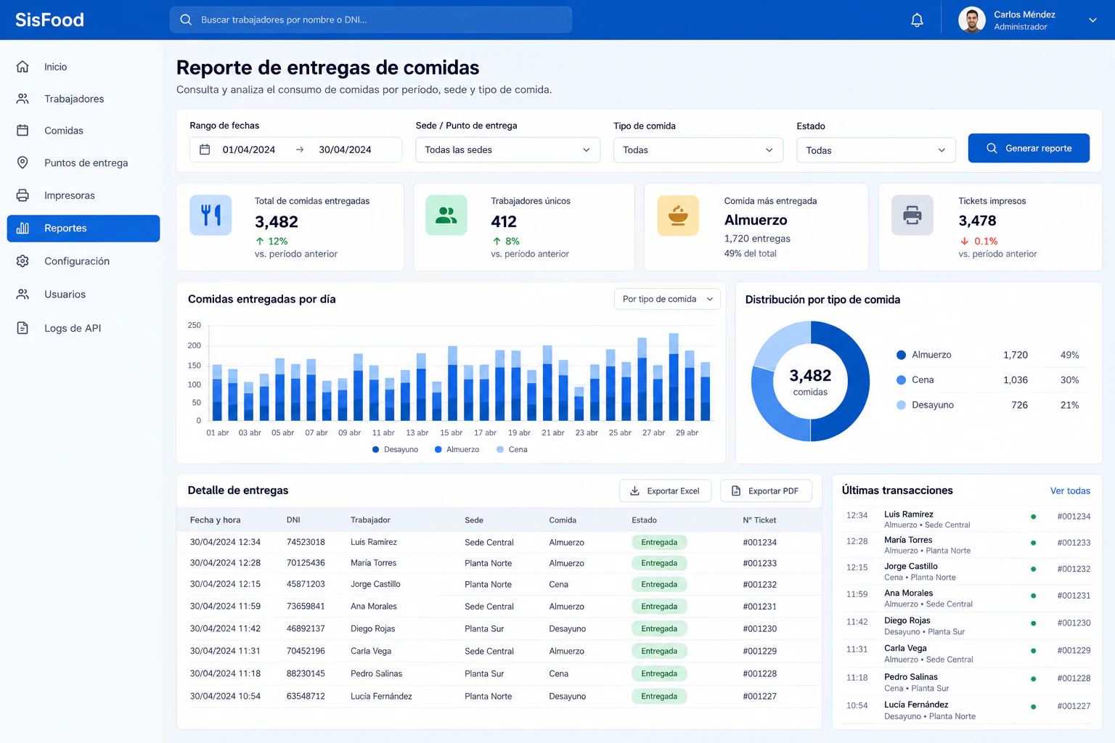Click the bowl icon on Comida más entregada card
Screen dimensions: 1115x743
coord(678,215)
